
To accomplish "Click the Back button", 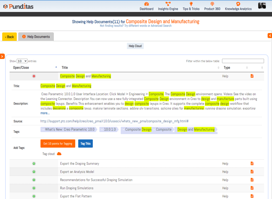I will [10, 37].
